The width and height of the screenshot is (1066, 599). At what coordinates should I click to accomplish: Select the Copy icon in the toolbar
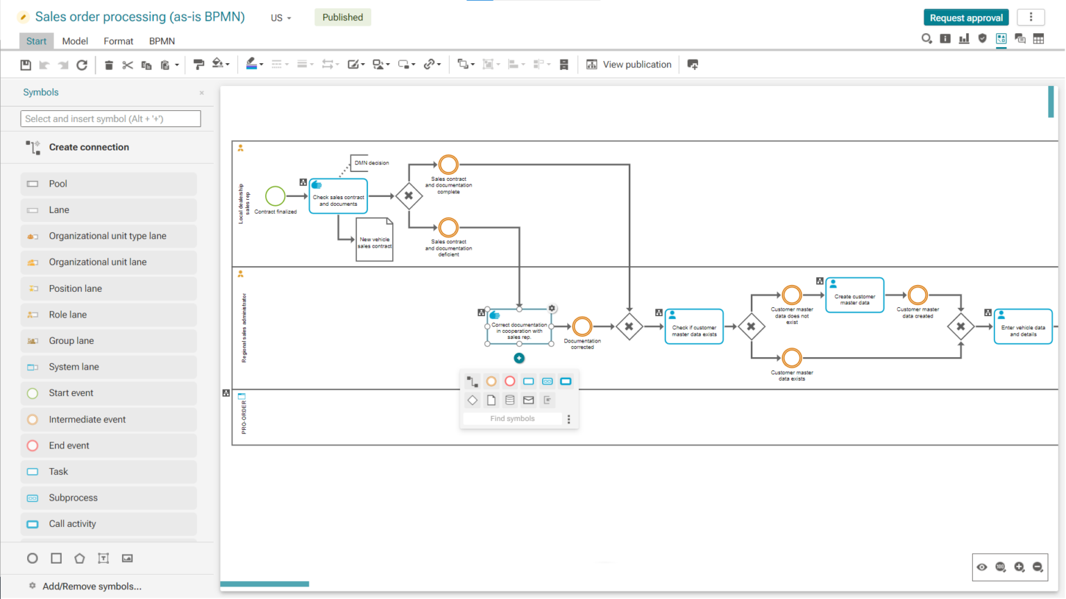[x=146, y=64]
